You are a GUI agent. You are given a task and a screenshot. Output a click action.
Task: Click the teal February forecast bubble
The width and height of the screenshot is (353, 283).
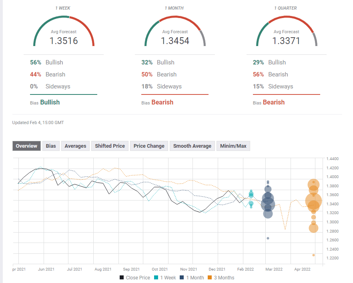point(251,195)
